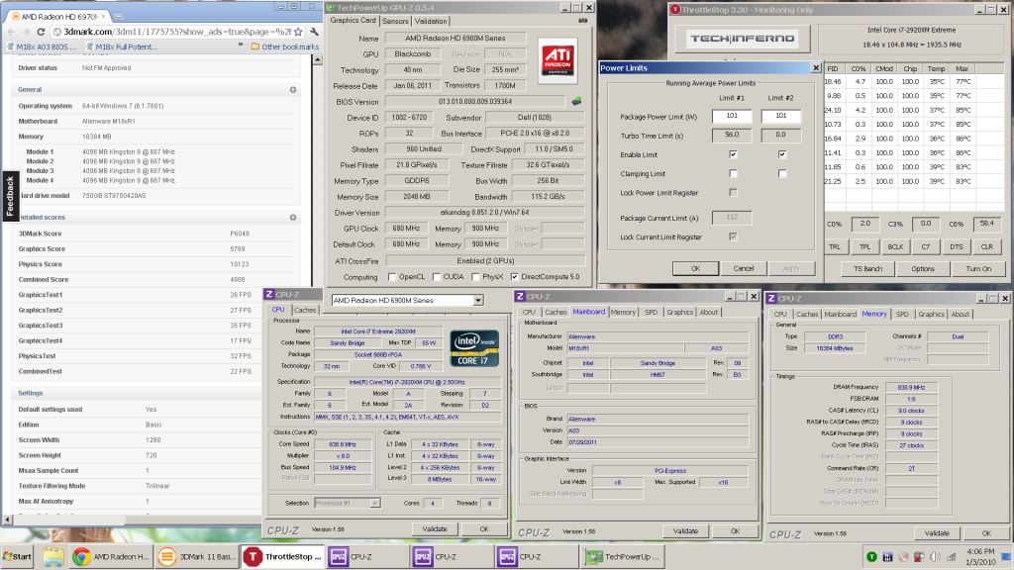Click the Turn On button in ThrottleStop
The image size is (1014, 570).
click(977, 268)
